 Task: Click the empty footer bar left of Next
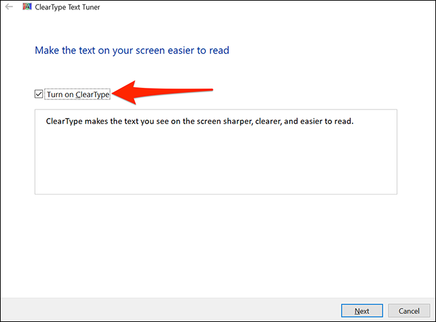tap(168, 310)
